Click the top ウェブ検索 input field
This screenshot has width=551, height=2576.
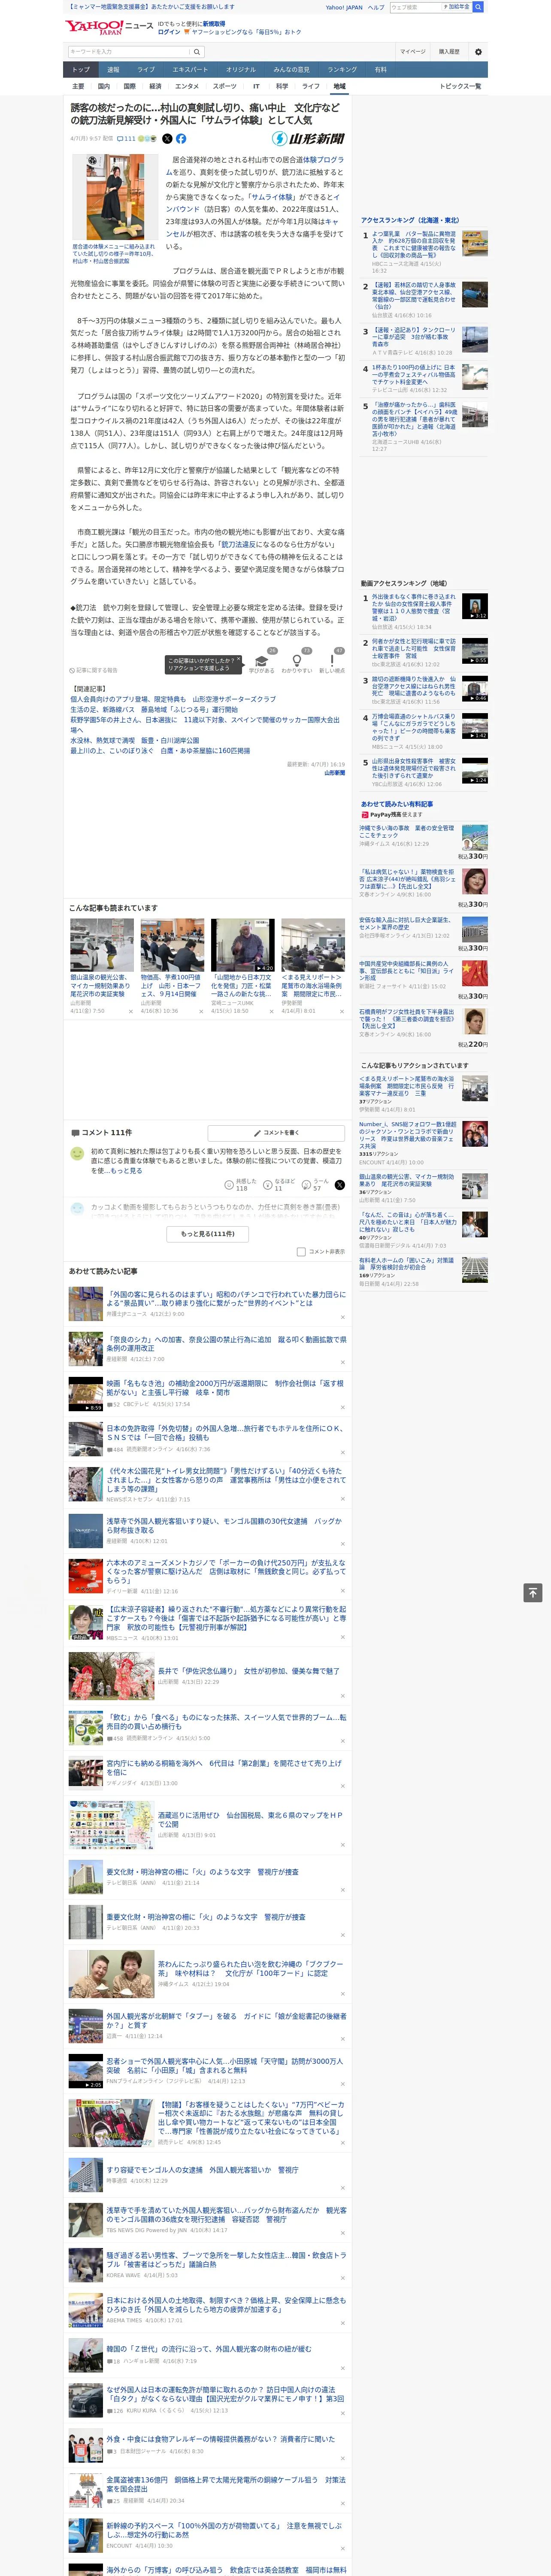point(415,7)
